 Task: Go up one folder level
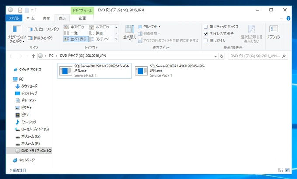point(33,56)
